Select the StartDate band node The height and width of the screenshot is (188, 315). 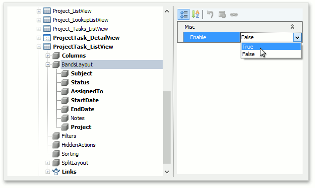click(85, 100)
